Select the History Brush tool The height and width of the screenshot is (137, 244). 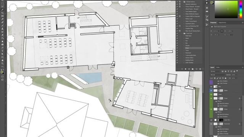2,32
